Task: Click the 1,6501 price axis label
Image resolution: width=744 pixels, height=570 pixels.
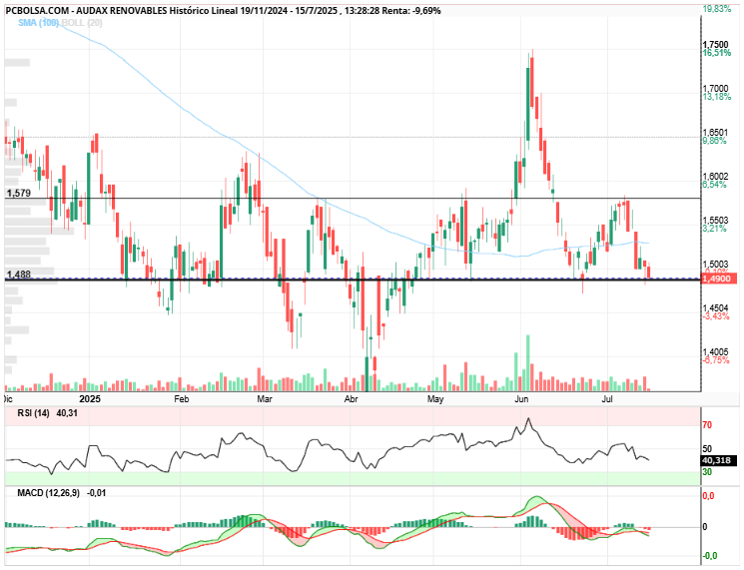Action: coord(715,133)
